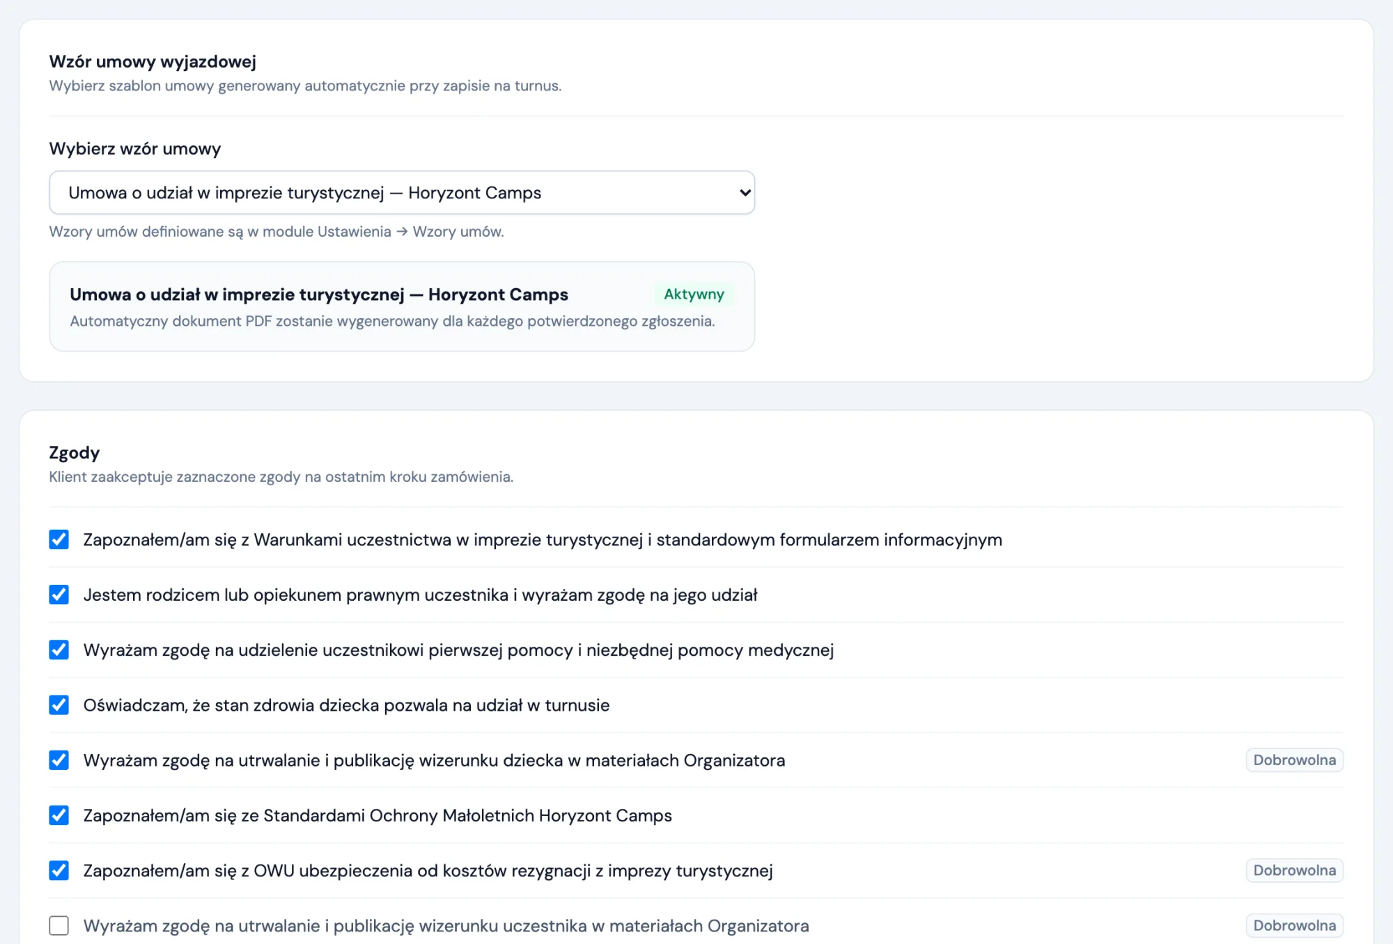
Task: Click the Oświadczam, że stan zdrowia consent text
Action: (346, 705)
